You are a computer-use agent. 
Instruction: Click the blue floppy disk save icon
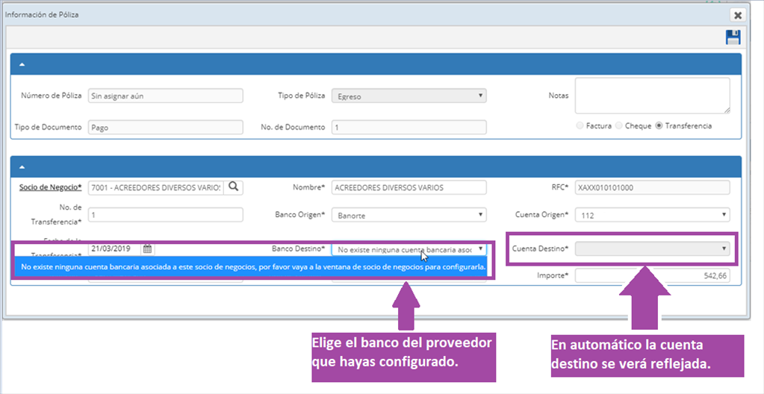[x=733, y=37]
